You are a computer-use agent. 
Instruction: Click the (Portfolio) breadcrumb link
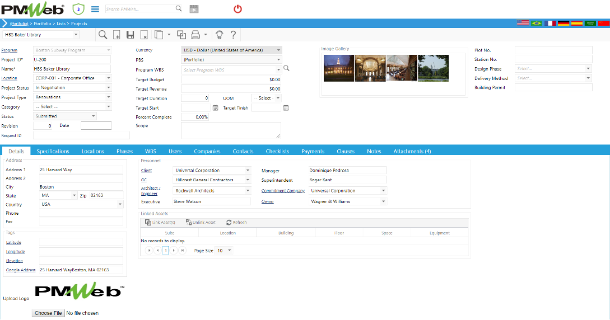(x=19, y=23)
